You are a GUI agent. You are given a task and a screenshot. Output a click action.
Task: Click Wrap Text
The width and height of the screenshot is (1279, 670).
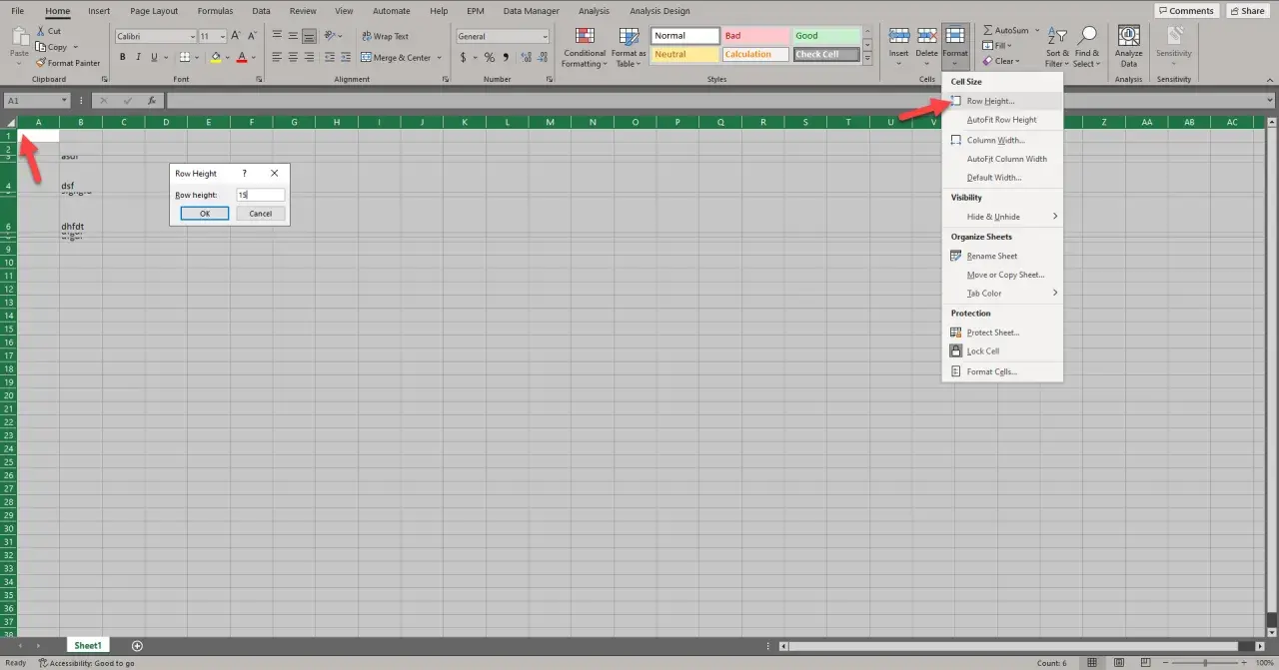coord(385,36)
